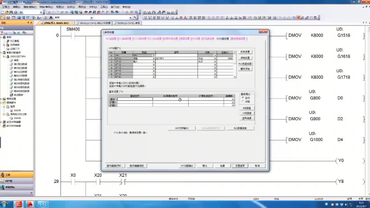
Task: Click PLC参数 icon in the project tree
Action: [x=8, y=41]
